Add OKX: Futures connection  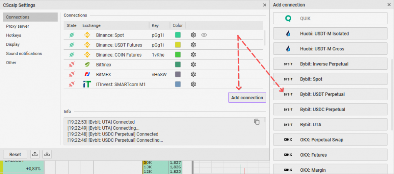pos(330,155)
